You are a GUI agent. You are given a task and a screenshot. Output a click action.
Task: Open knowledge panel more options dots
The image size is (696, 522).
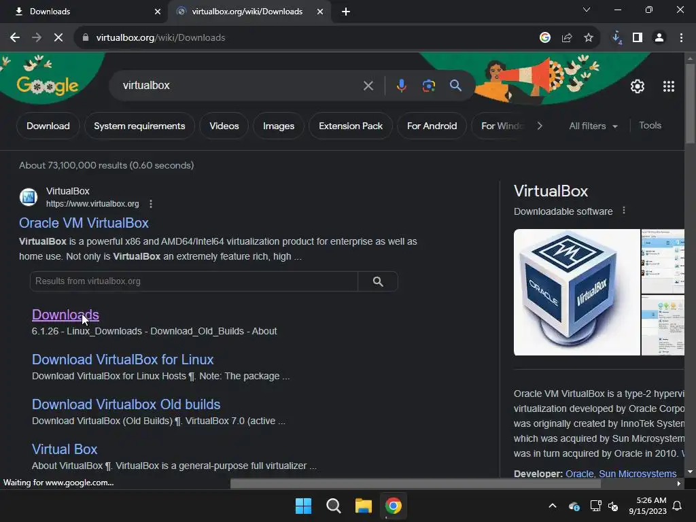coord(624,211)
